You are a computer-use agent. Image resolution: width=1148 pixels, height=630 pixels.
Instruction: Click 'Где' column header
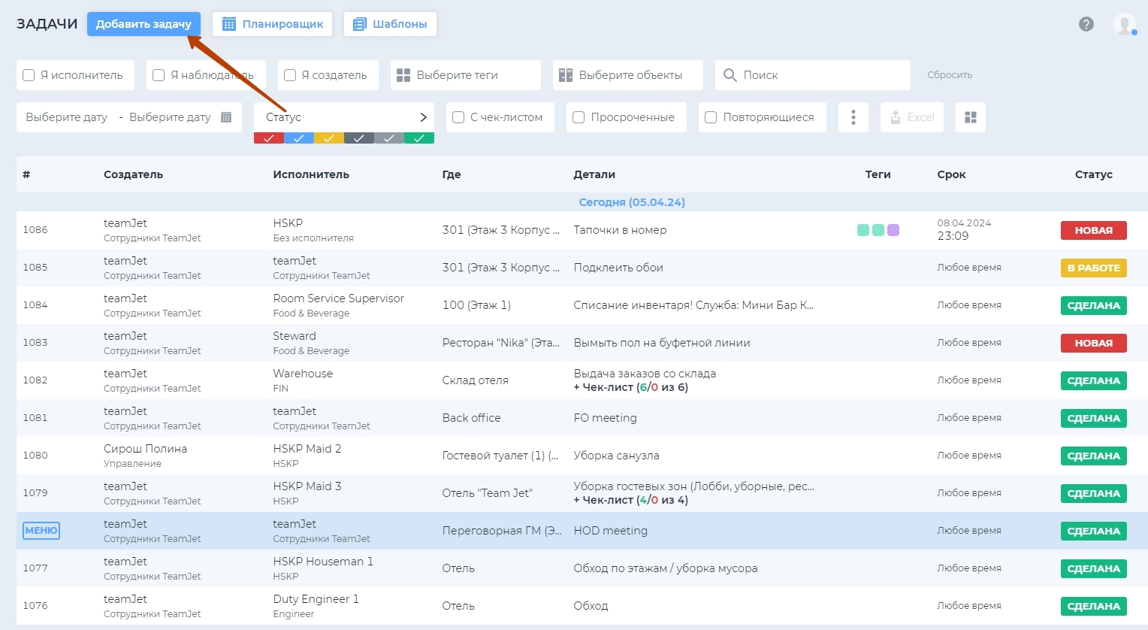tap(452, 174)
